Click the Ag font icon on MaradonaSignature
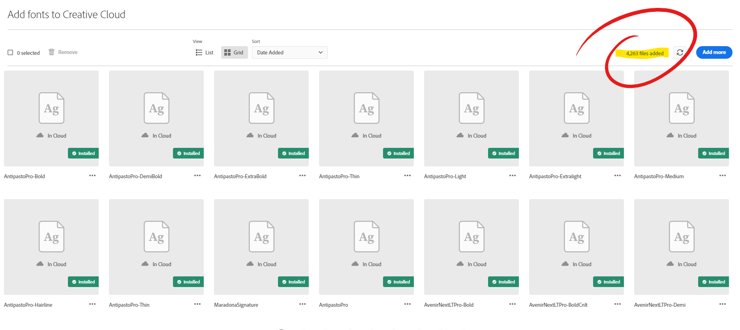 [x=261, y=237]
